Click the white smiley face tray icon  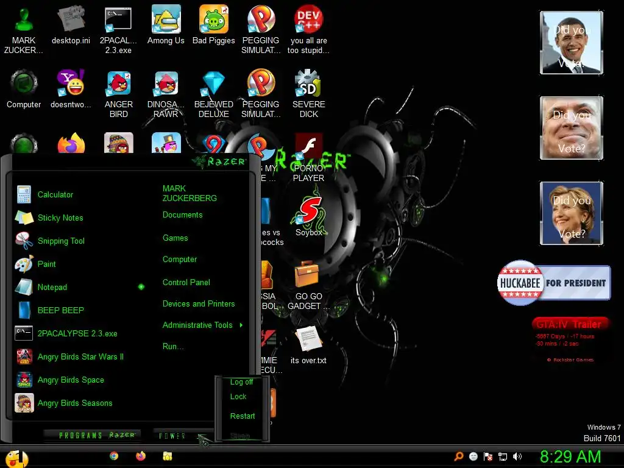pos(473,456)
